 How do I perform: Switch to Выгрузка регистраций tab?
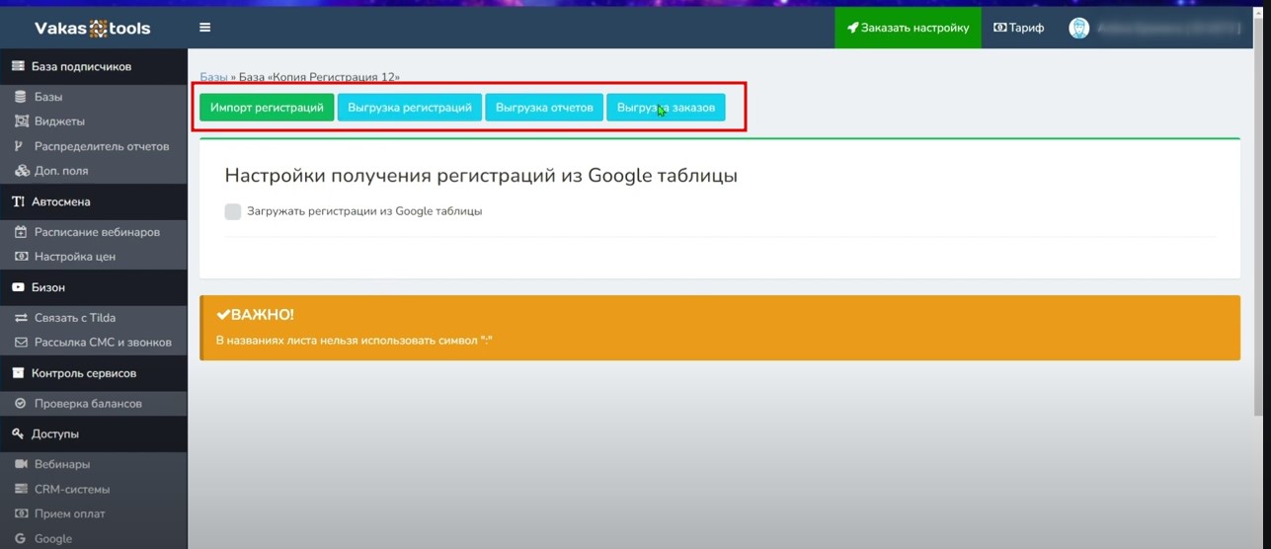click(x=409, y=108)
